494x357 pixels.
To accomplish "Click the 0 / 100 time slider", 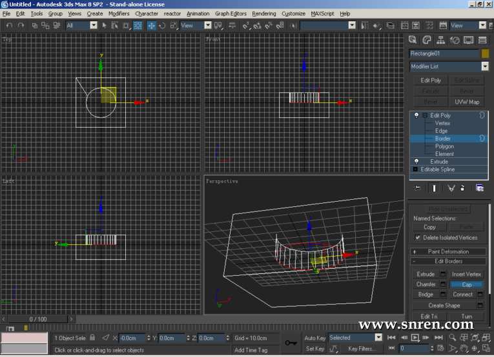I will [38, 319].
